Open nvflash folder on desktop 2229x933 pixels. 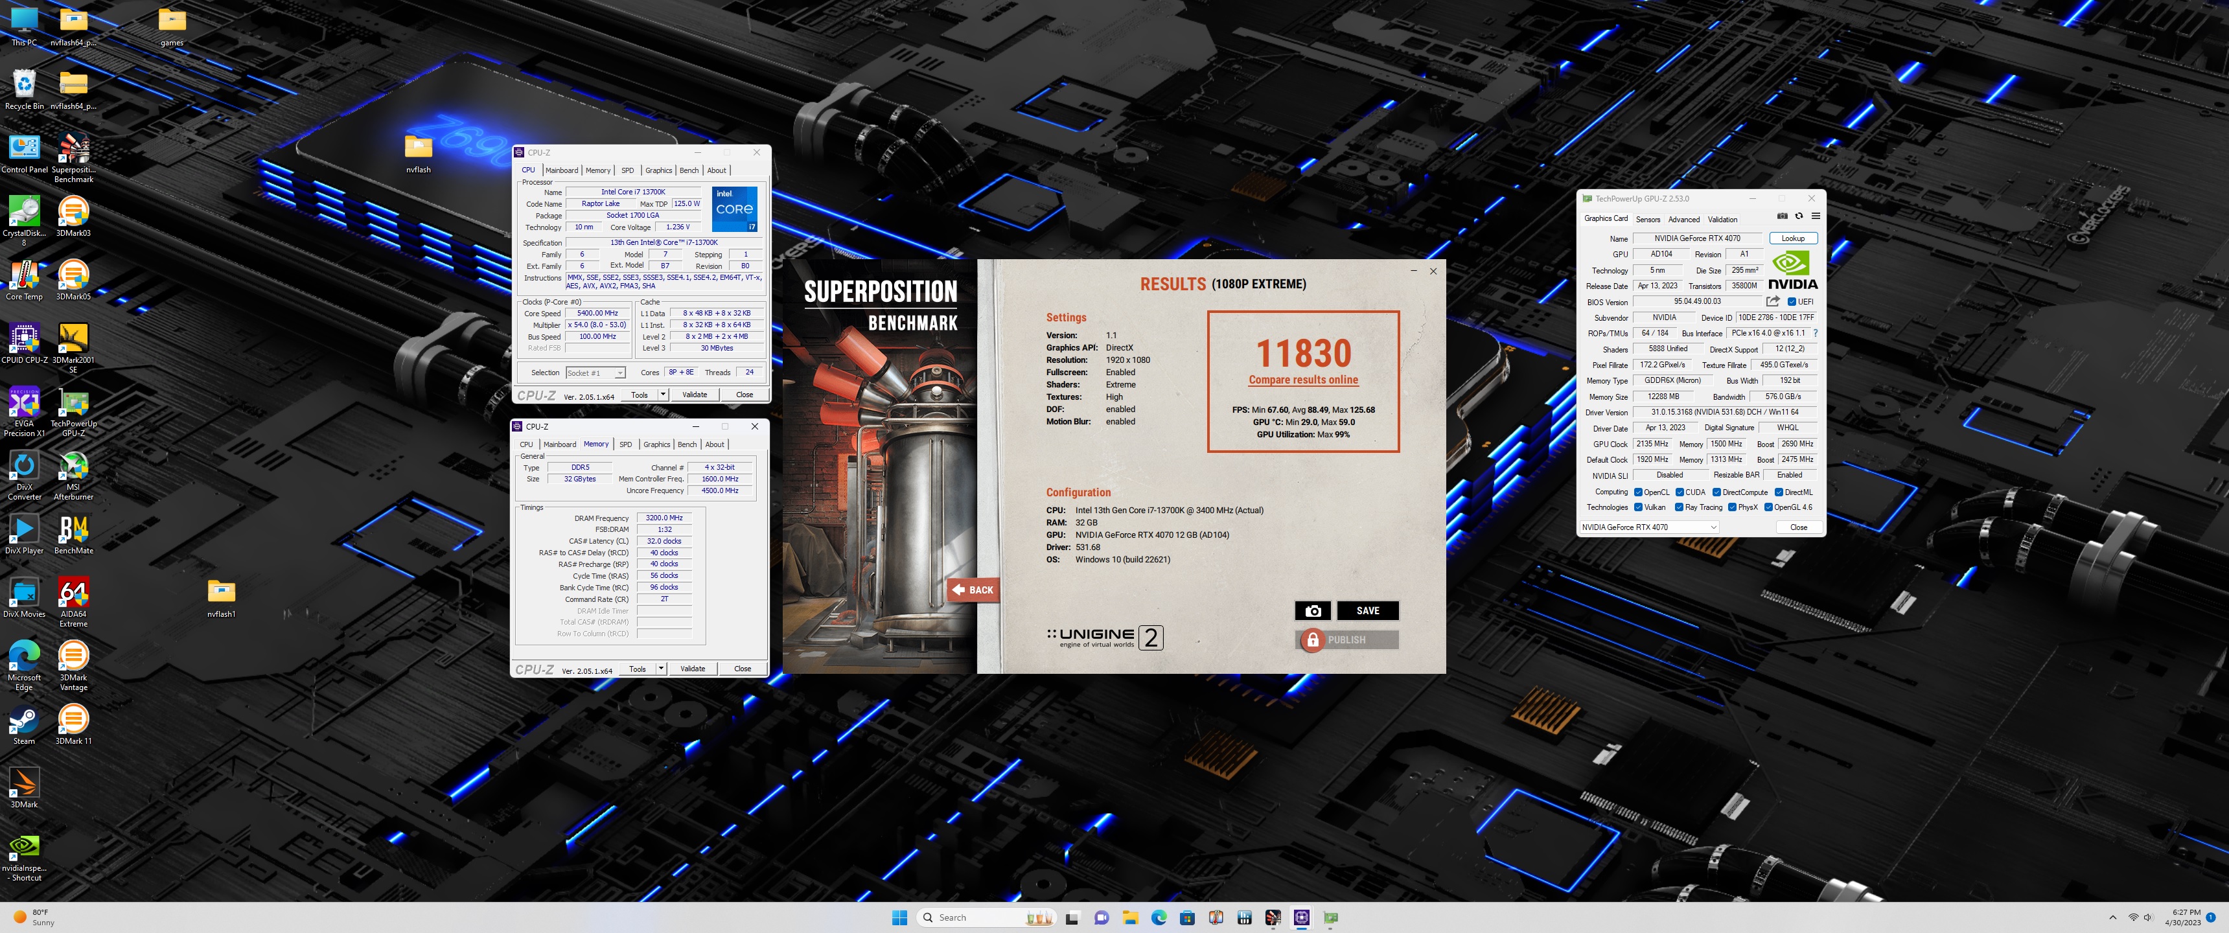(x=418, y=153)
